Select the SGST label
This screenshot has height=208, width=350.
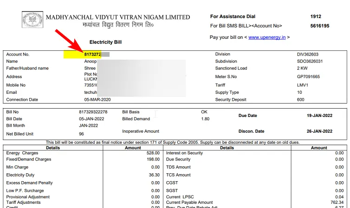pos(172,190)
